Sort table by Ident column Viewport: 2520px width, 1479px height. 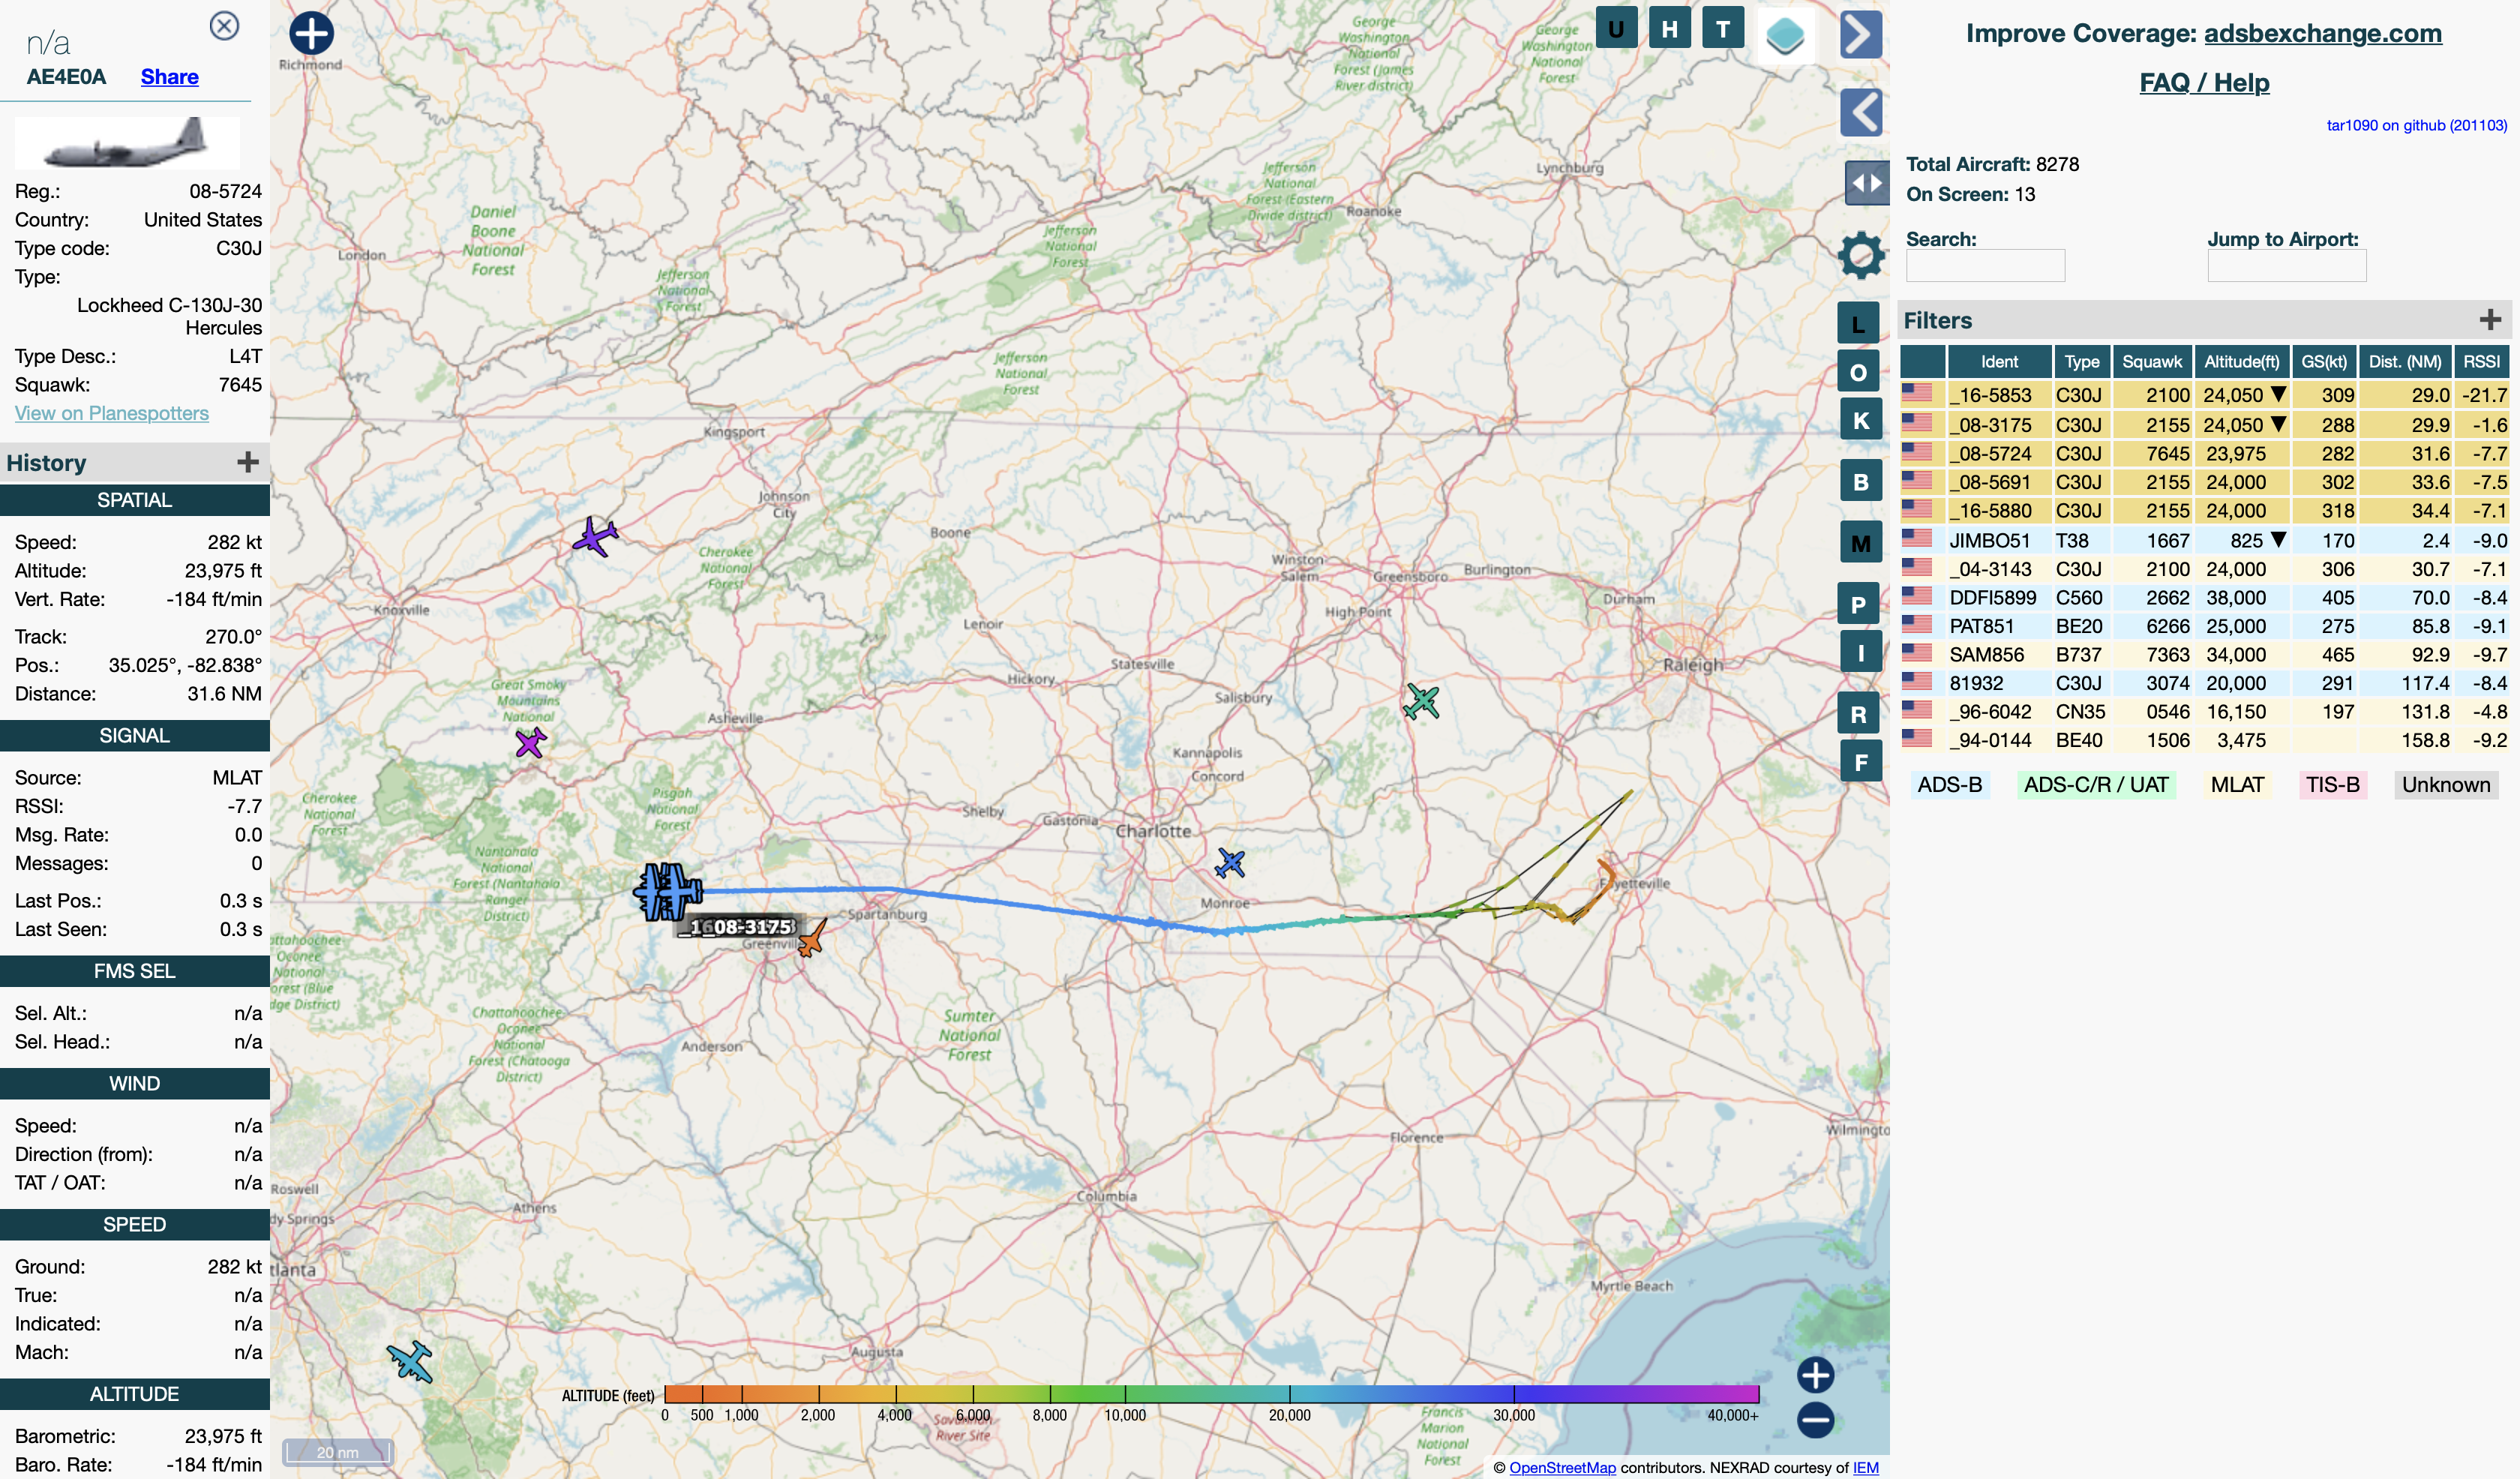coord(1999,362)
